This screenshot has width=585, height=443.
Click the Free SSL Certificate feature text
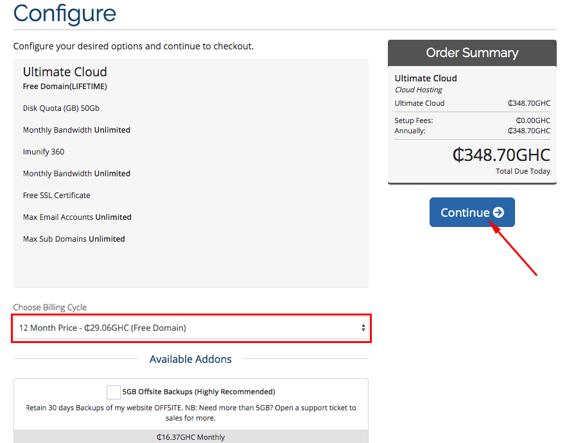coord(57,195)
